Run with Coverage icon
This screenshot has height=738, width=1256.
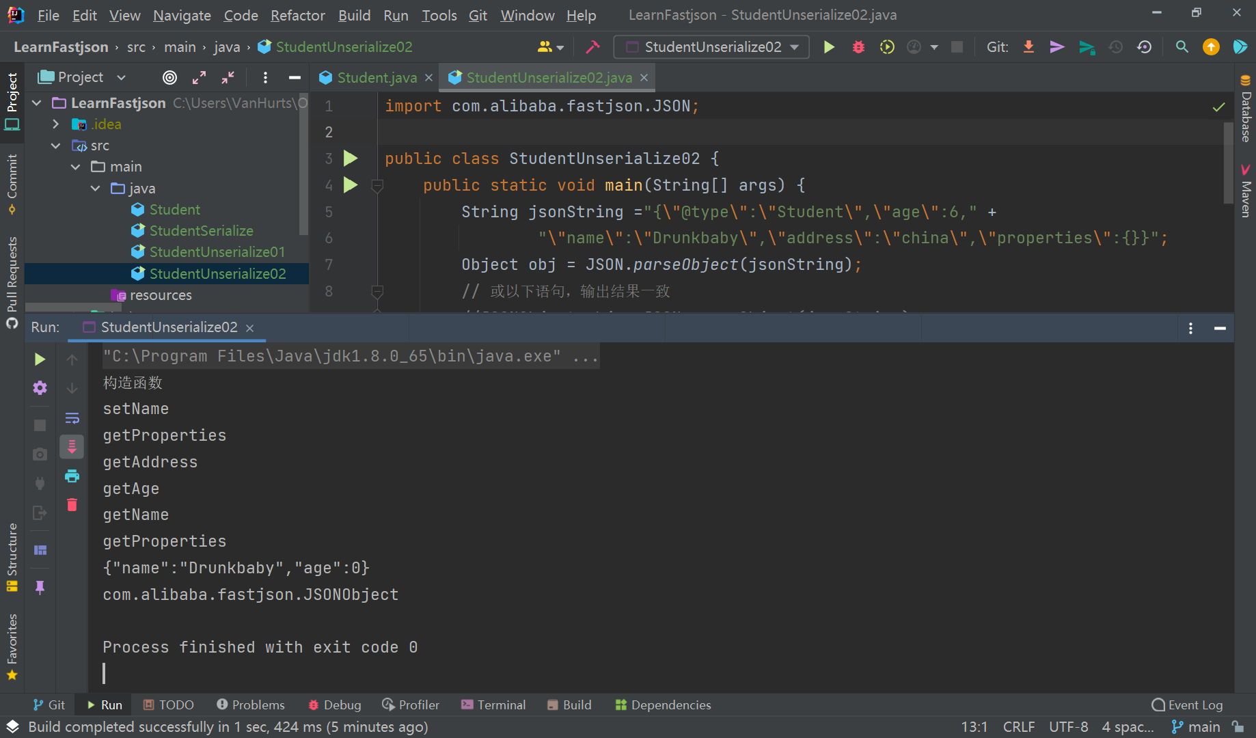click(887, 47)
